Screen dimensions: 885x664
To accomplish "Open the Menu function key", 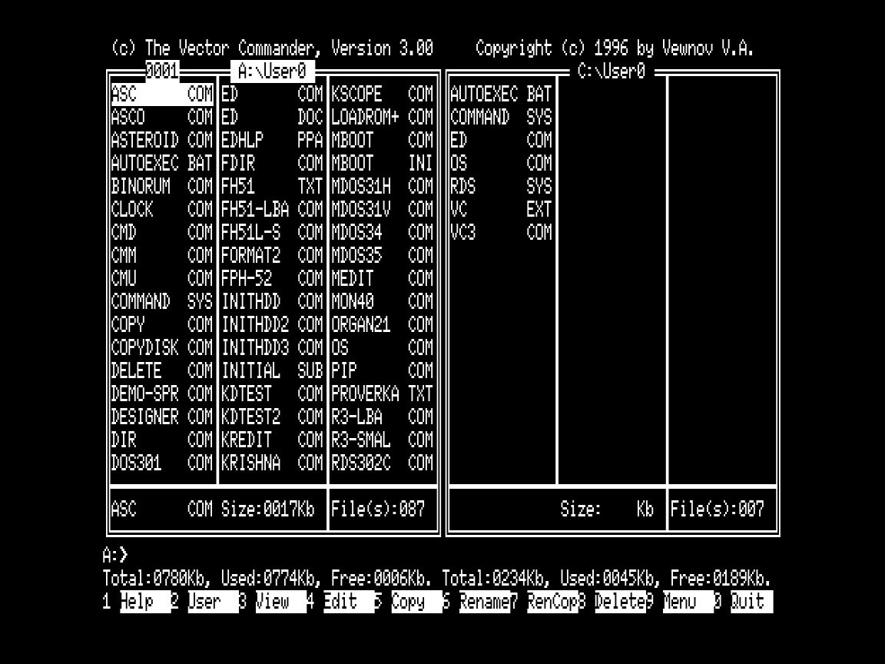I will (x=679, y=602).
